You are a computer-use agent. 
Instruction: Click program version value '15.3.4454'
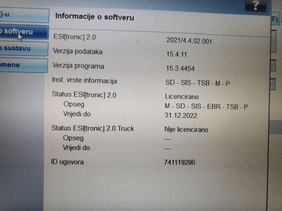point(180,68)
